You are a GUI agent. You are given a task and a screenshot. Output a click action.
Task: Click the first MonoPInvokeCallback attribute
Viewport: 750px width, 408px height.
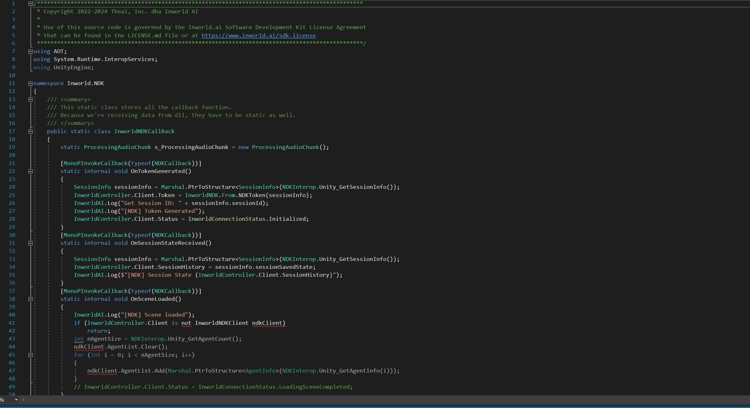95,163
